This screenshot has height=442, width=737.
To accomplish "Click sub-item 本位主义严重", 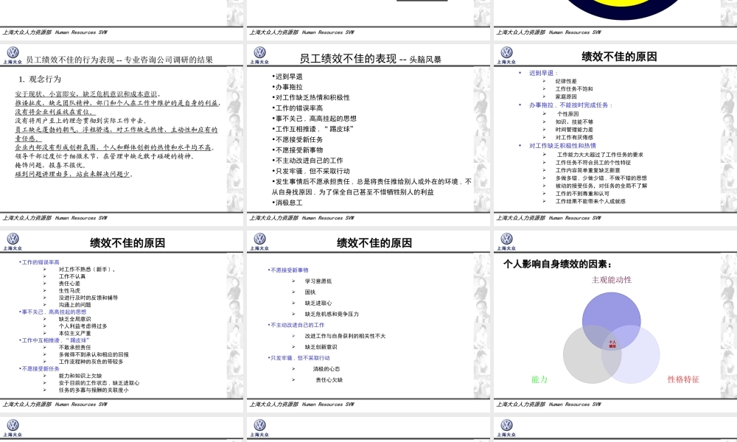I will tap(74, 333).
